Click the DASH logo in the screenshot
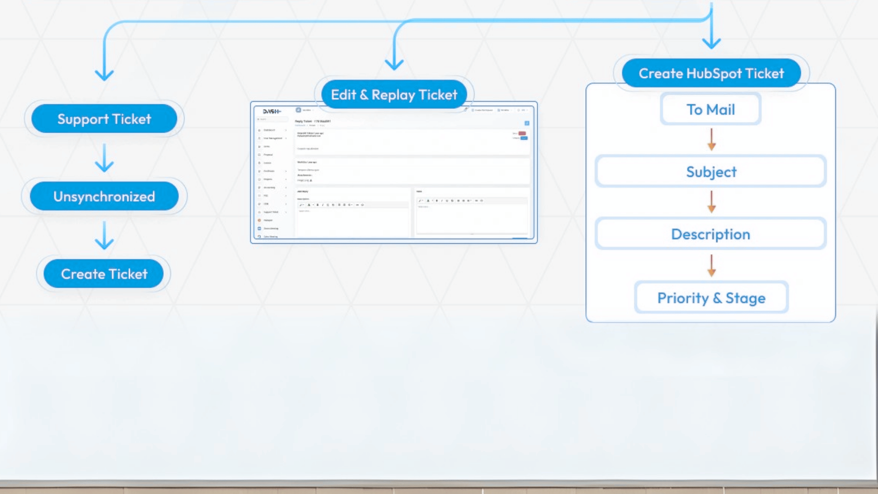This screenshot has height=494, width=878. click(272, 112)
